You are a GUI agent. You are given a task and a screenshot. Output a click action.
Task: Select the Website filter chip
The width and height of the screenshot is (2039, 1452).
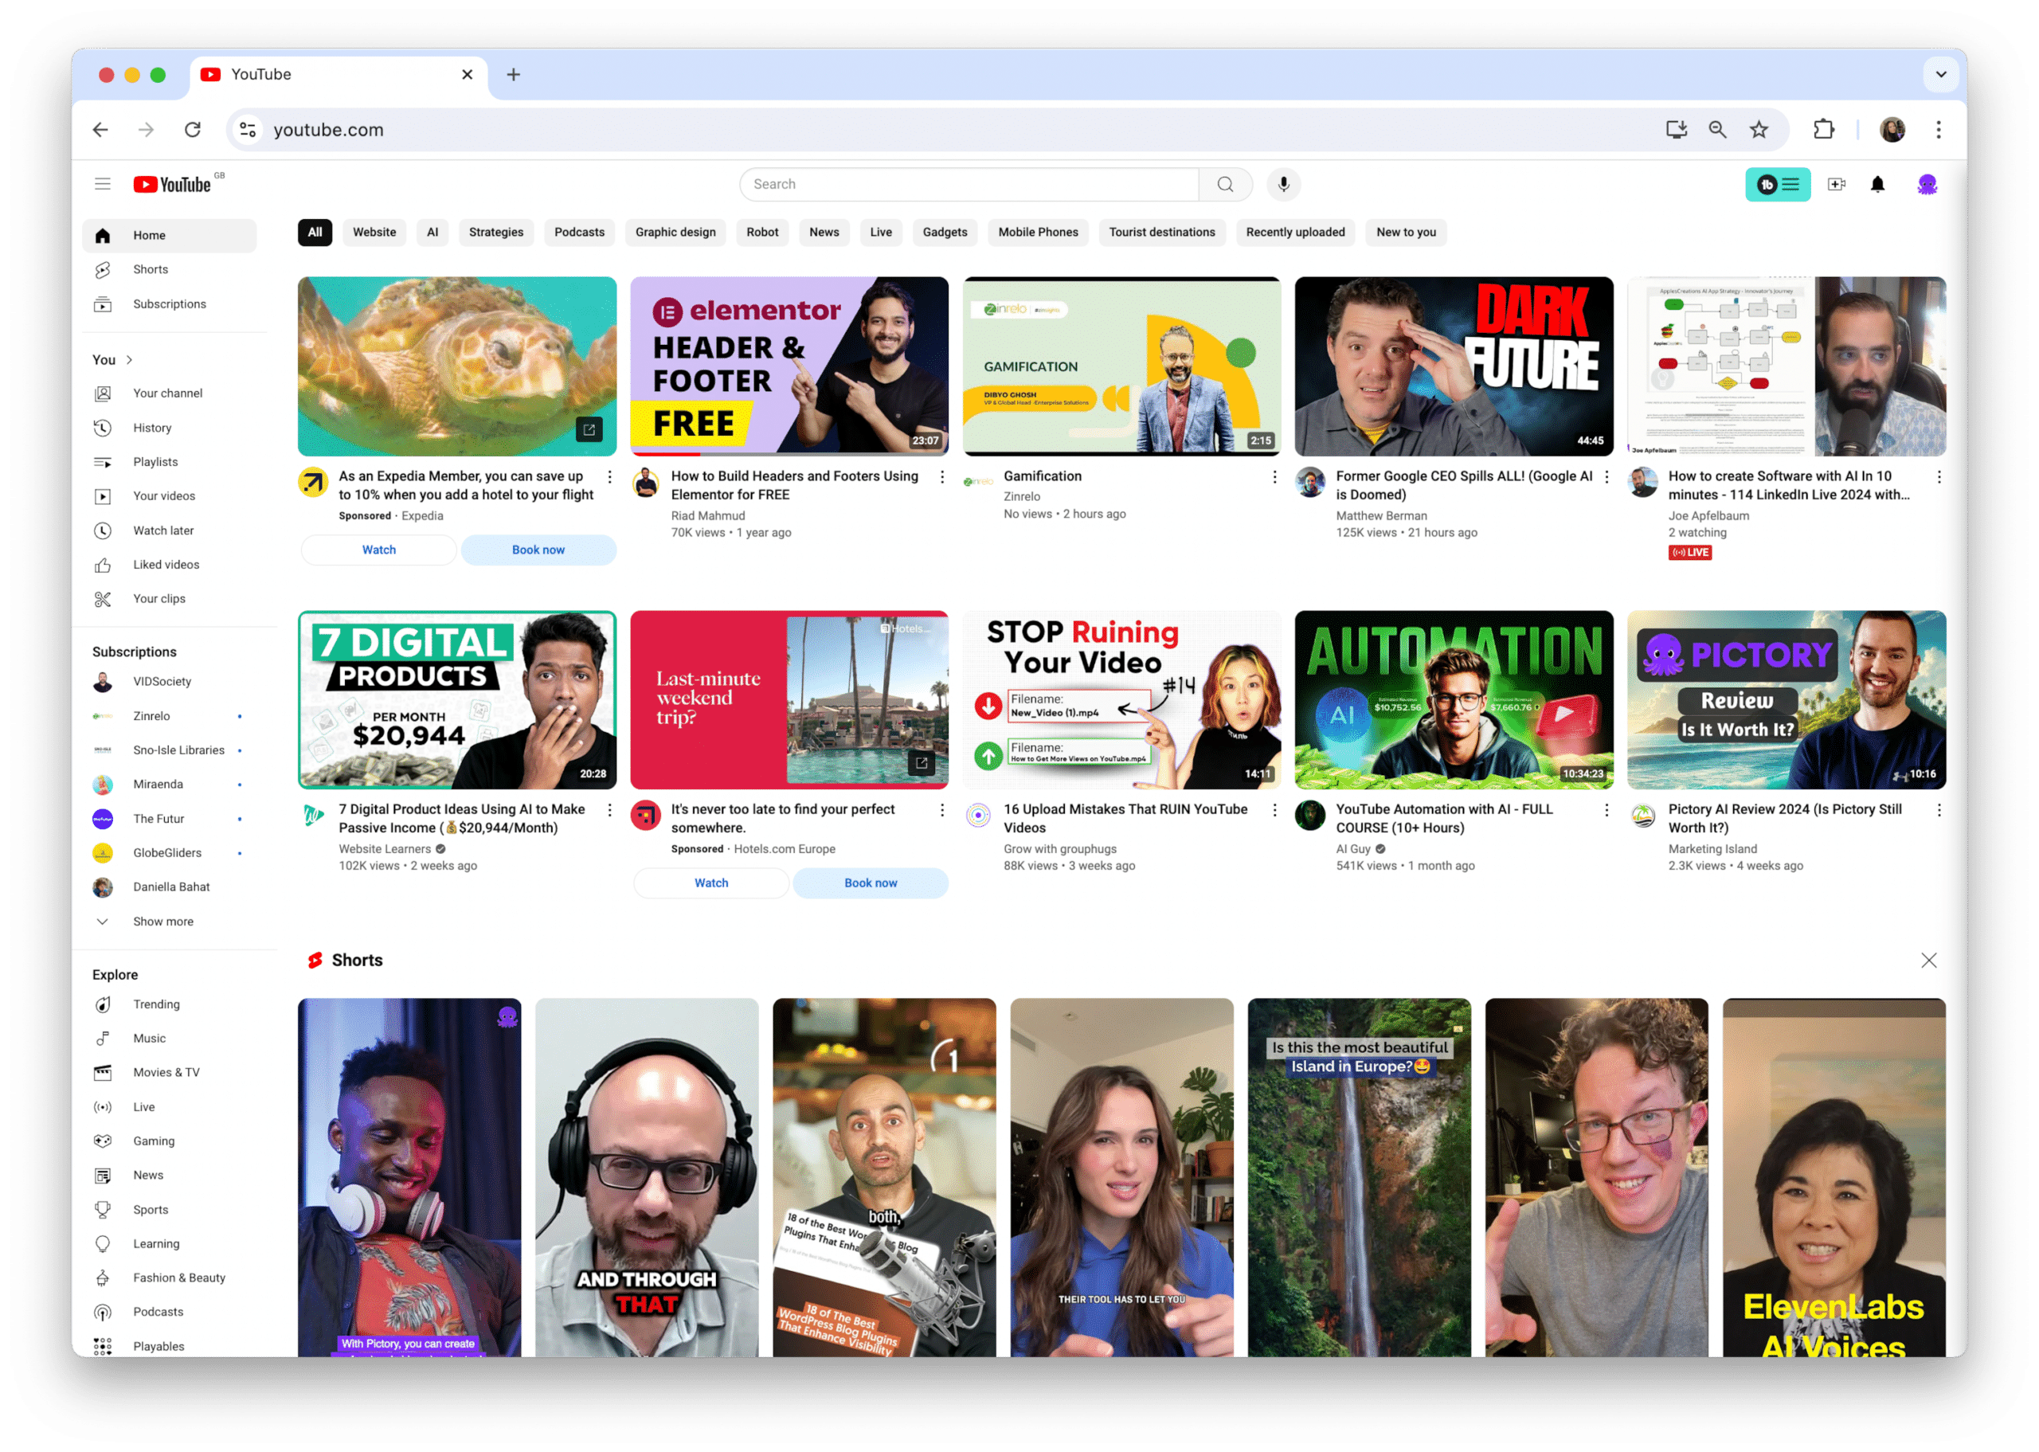[x=374, y=233]
